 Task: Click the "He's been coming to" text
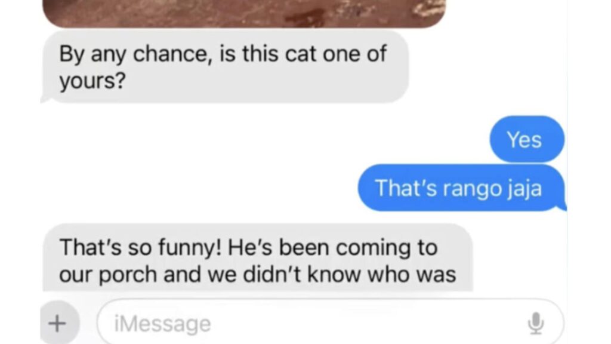pyautogui.click(x=333, y=248)
